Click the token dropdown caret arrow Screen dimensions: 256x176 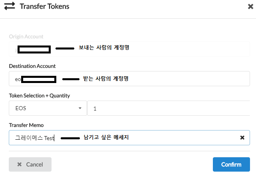click(x=80, y=108)
